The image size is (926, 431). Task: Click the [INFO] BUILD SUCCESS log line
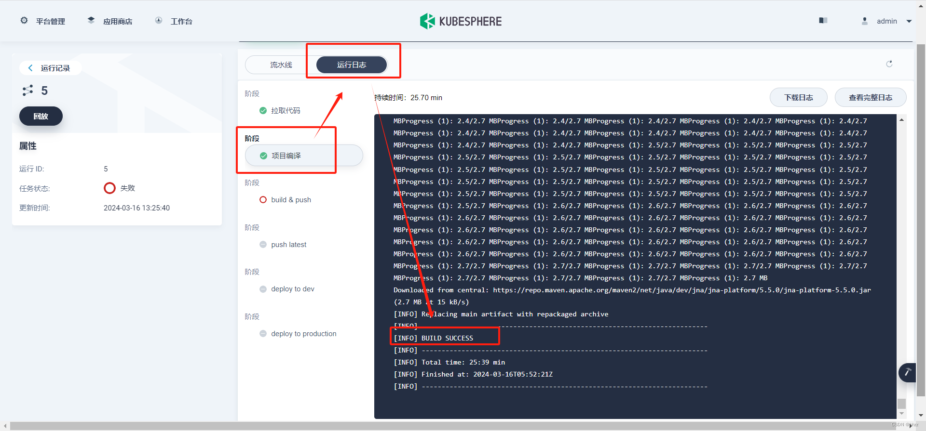434,338
